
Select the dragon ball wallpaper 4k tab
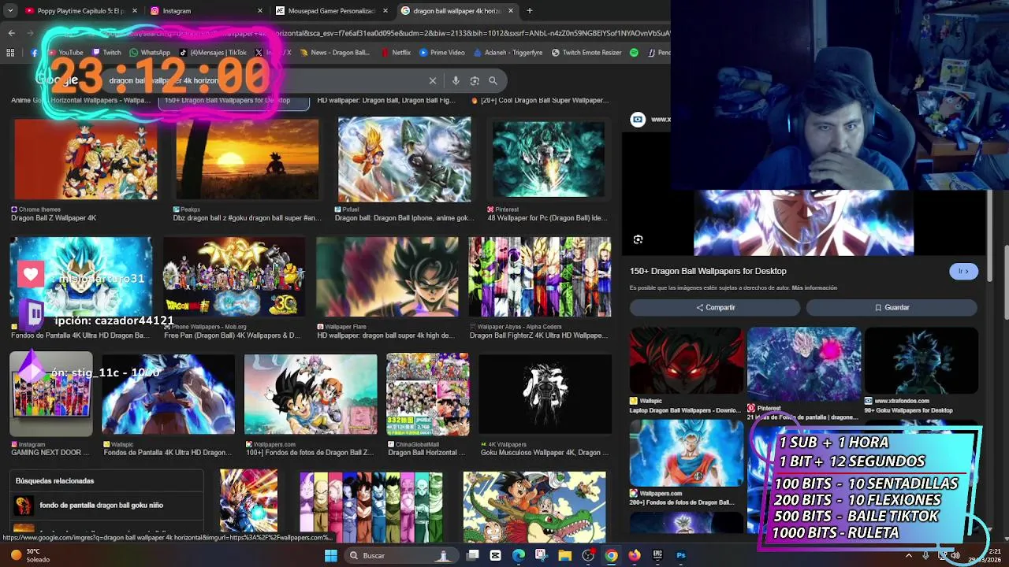click(x=457, y=11)
